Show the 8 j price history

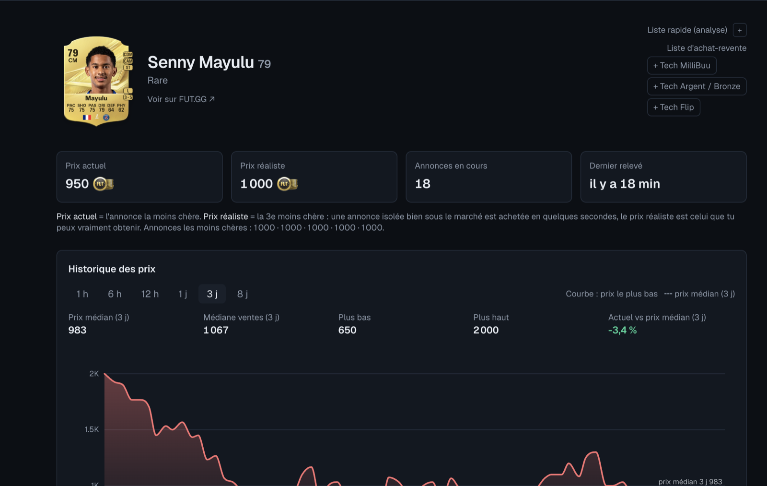243,294
